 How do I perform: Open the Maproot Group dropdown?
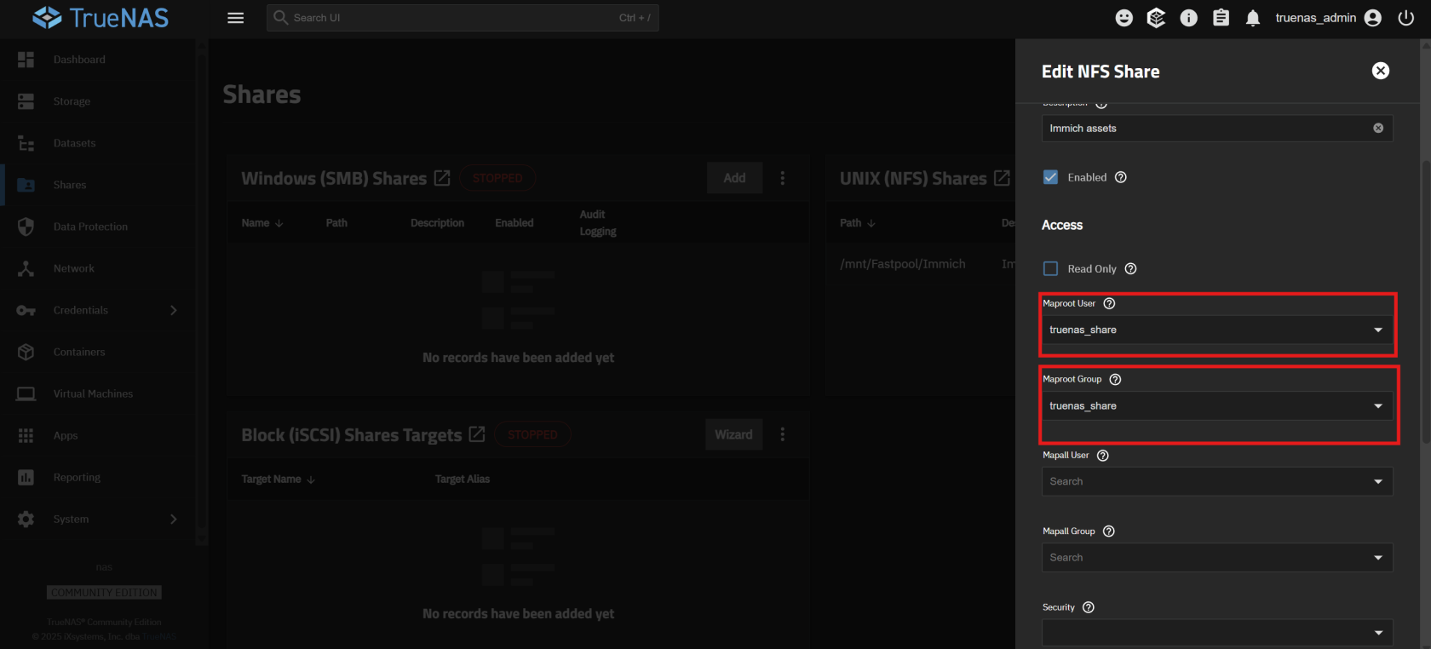[1216, 406]
